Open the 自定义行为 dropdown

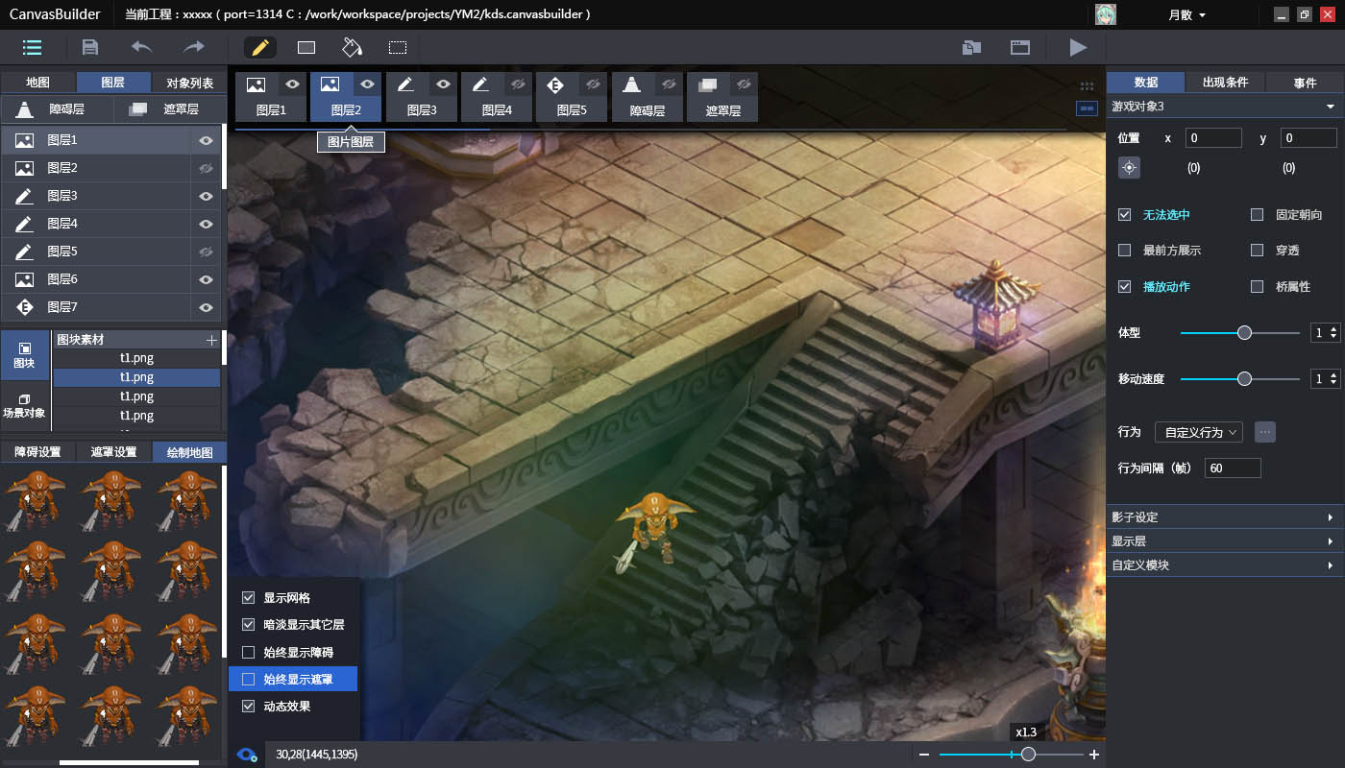[x=1198, y=432]
